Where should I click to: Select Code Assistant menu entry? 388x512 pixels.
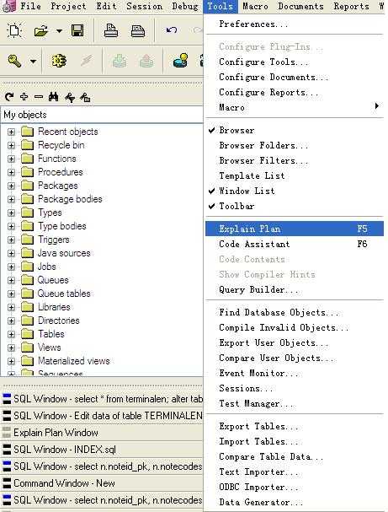click(x=295, y=244)
